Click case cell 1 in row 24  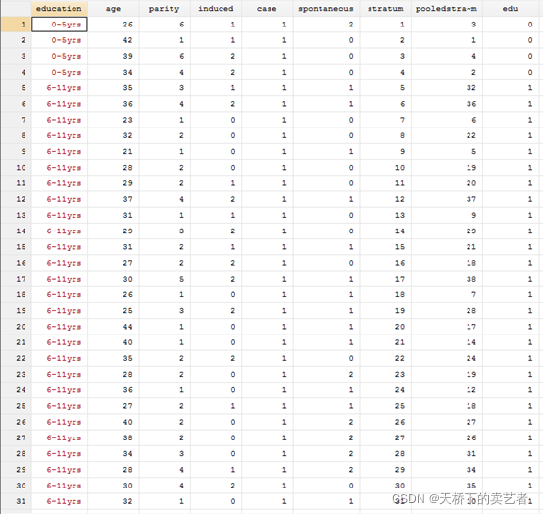point(267,390)
